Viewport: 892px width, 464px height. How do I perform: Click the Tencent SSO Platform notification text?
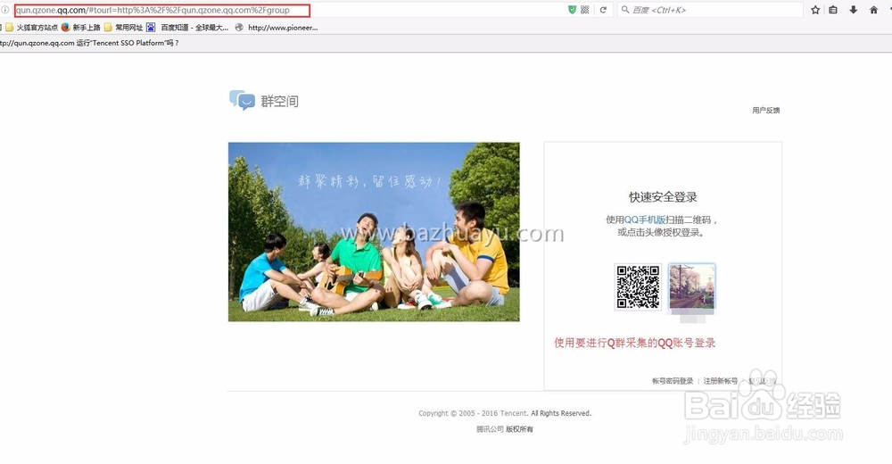[88, 43]
